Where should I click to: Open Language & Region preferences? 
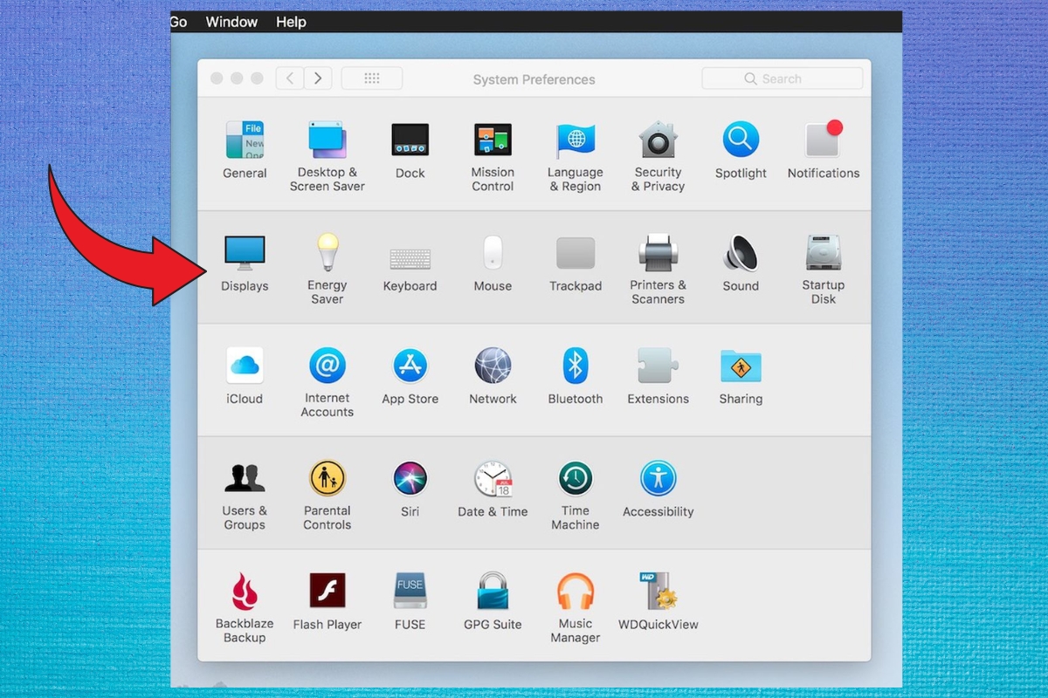pyautogui.click(x=576, y=157)
